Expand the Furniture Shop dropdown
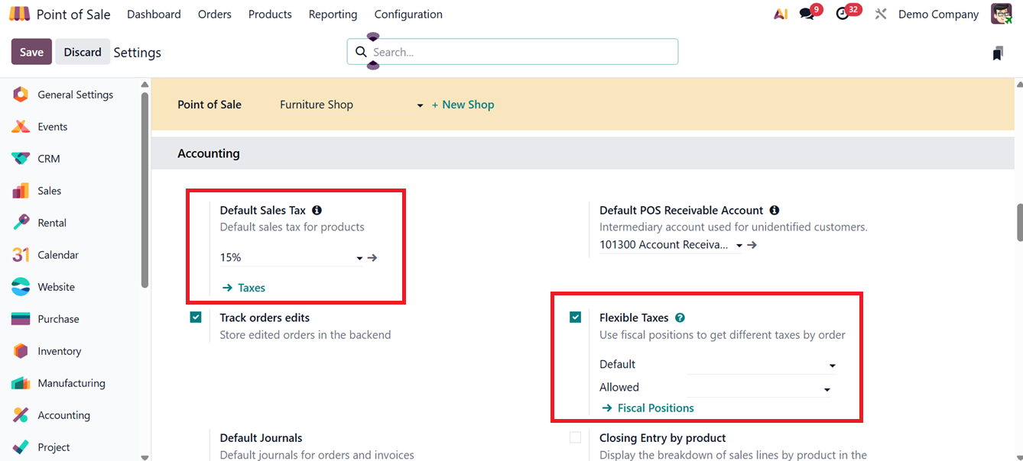This screenshot has height=461, width=1023. pos(420,105)
